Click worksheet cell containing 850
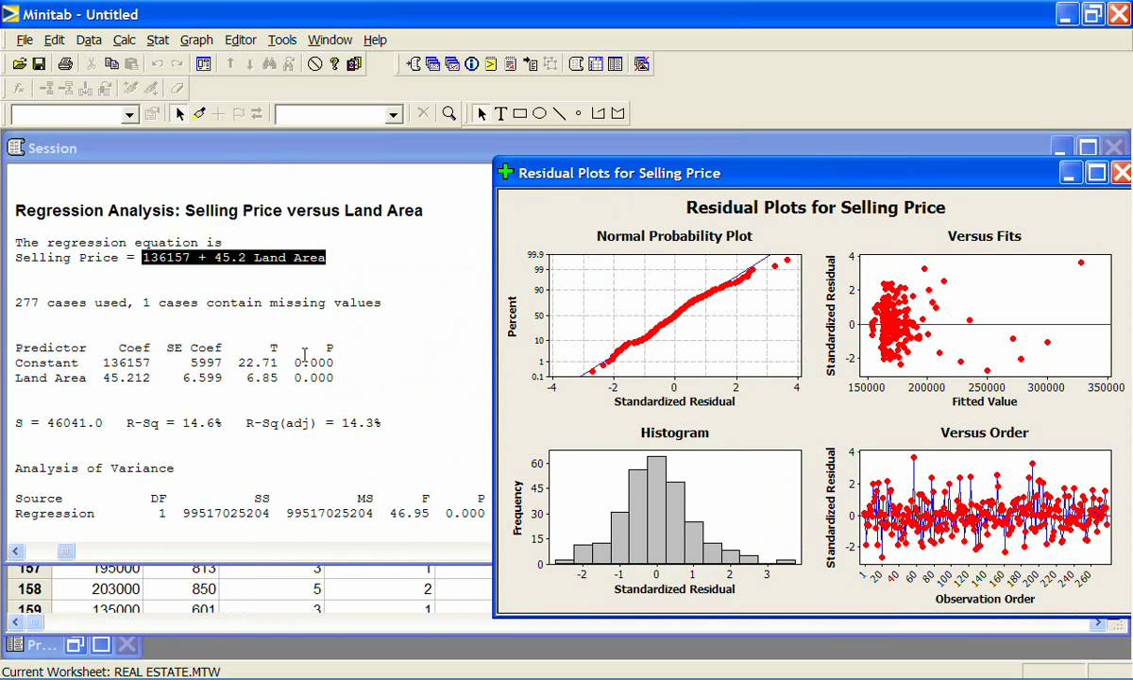This screenshot has width=1133, height=680. (x=183, y=588)
